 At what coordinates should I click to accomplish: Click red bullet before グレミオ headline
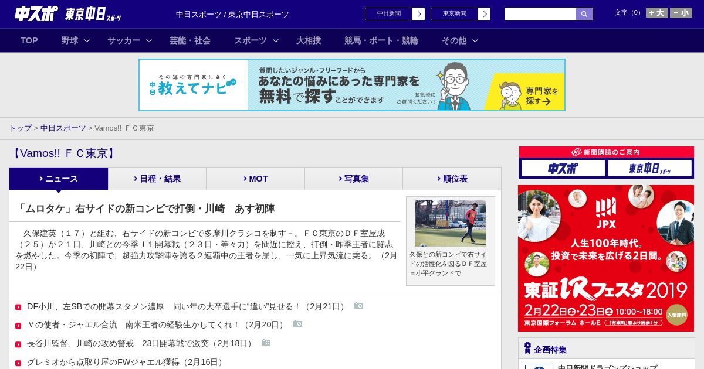tap(18, 363)
